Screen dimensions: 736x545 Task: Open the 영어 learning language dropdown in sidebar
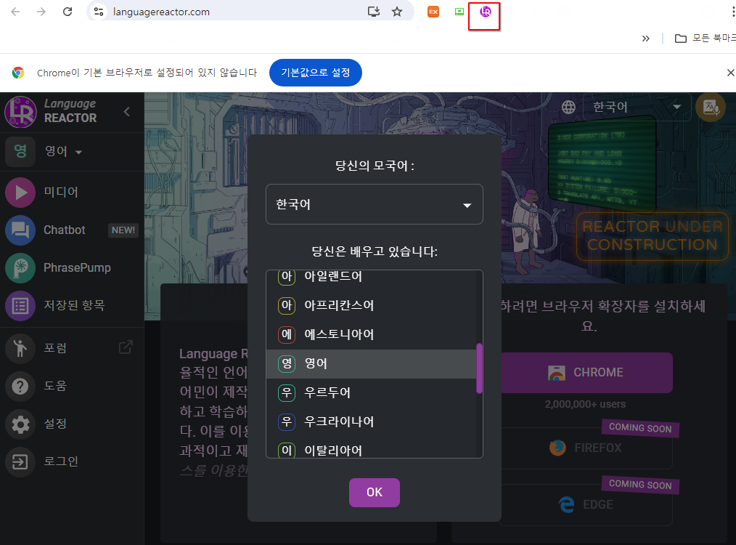tap(64, 152)
